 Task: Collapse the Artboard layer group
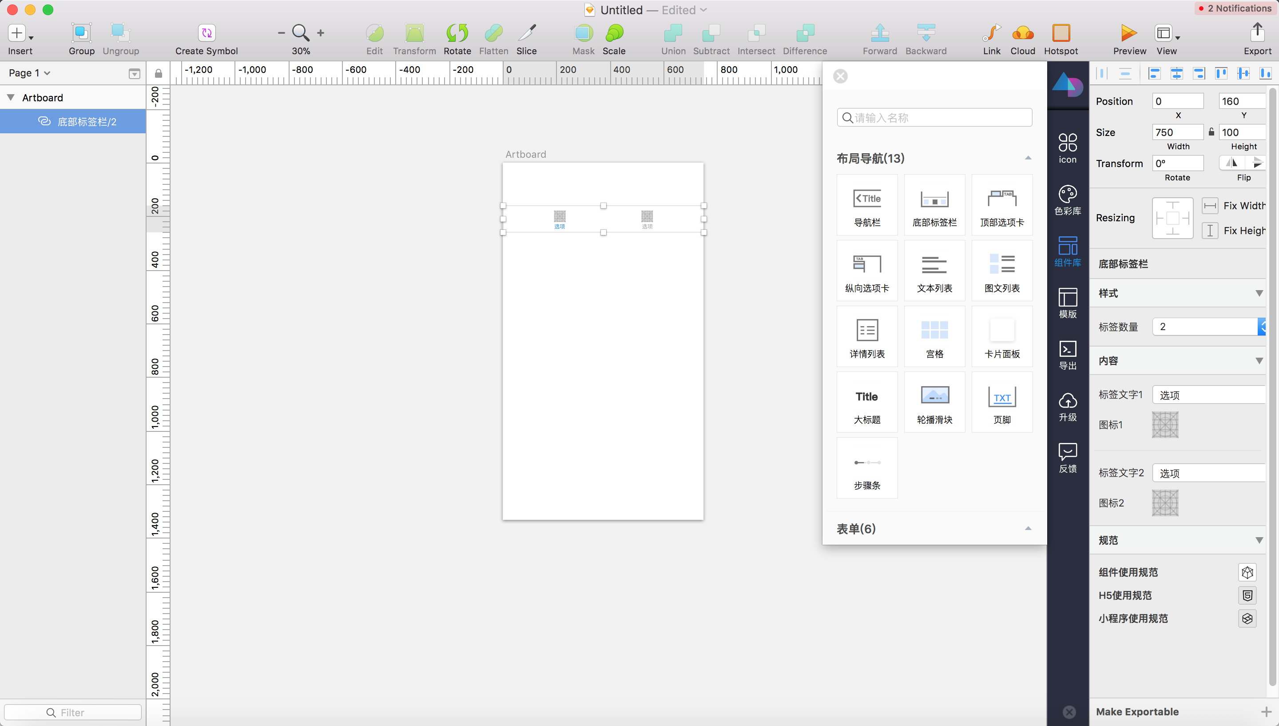pos(11,97)
